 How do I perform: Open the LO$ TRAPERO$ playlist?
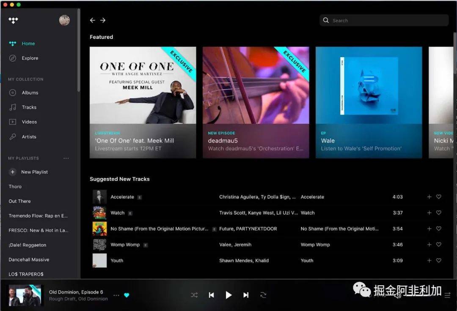coord(26,274)
